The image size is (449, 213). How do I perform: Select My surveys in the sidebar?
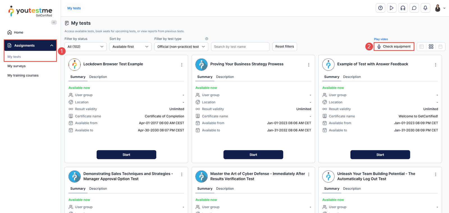tap(17, 66)
